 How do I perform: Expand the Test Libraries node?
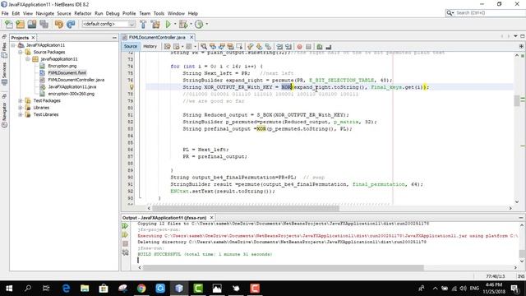coord(21,114)
